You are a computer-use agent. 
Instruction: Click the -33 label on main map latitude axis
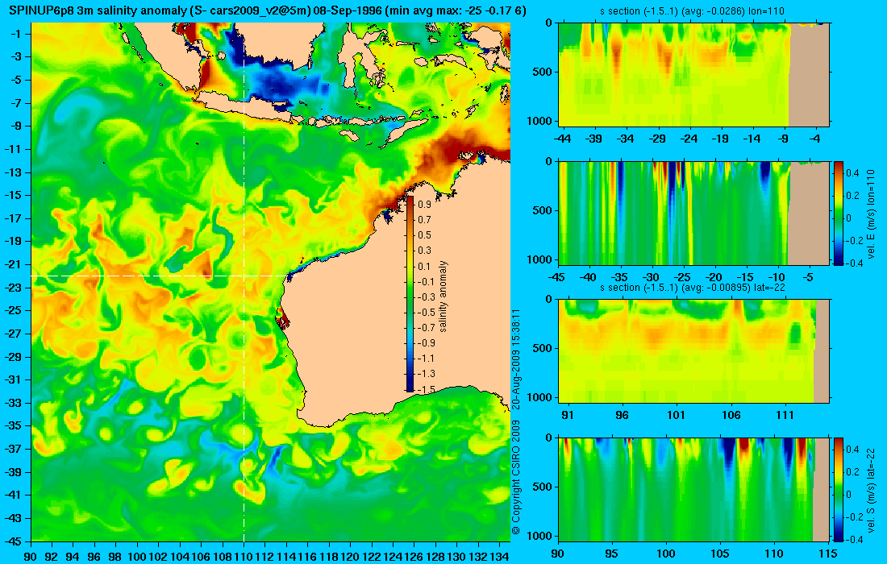pyautogui.click(x=13, y=402)
